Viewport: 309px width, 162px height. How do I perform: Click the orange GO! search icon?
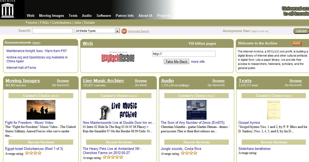pos(124,31)
